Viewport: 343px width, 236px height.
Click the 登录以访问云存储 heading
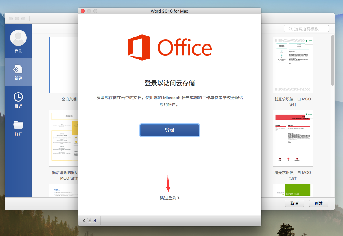click(x=170, y=83)
